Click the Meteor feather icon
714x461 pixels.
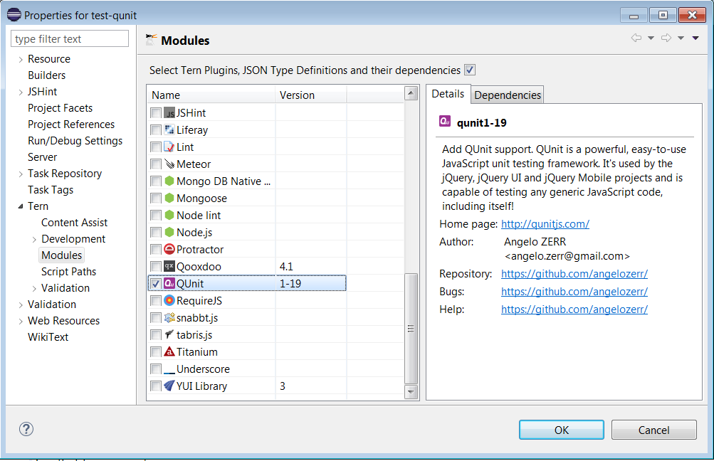tap(169, 164)
